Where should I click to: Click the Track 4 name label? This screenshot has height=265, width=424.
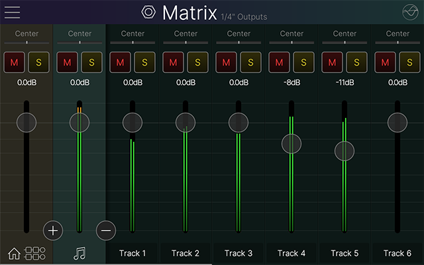coord(291,253)
